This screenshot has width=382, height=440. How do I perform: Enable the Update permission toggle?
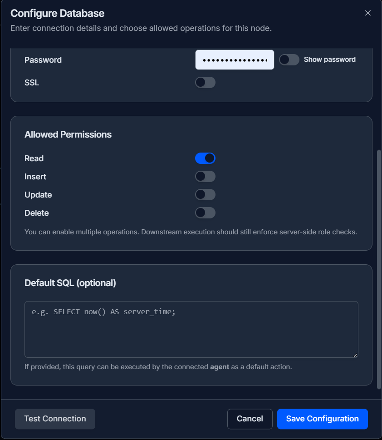coord(205,194)
